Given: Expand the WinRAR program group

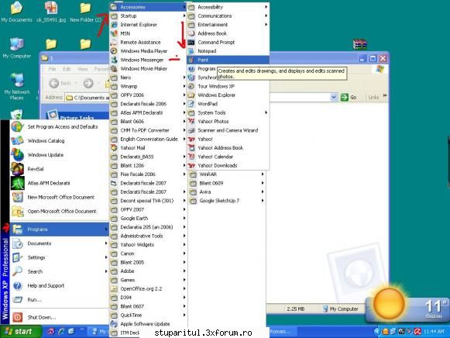Looking at the screenshot, I should 227,174.
